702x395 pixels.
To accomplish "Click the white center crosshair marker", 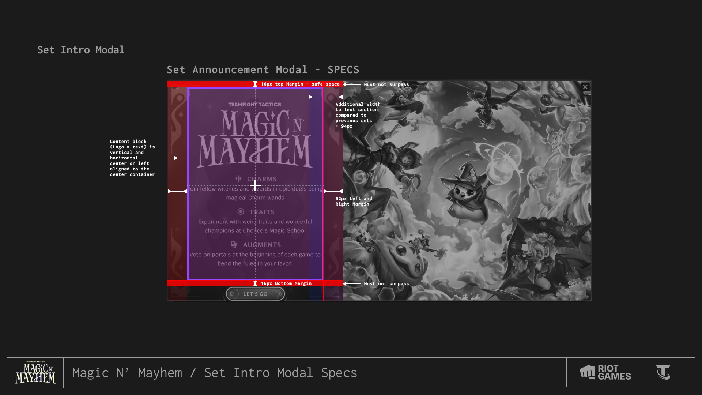I will click(255, 186).
